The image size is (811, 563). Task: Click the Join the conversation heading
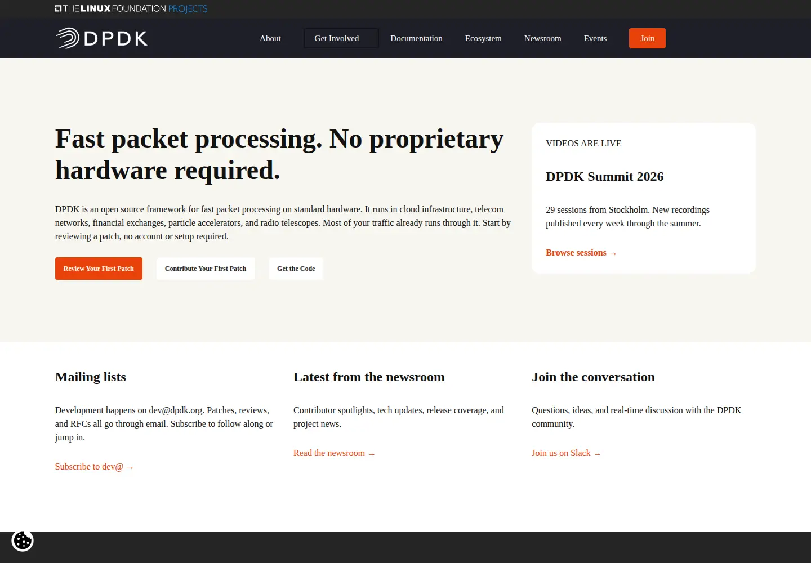pos(593,377)
